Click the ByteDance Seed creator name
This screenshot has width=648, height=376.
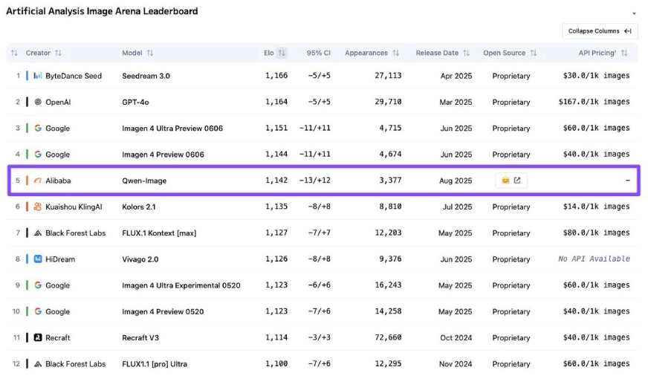click(74, 76)
